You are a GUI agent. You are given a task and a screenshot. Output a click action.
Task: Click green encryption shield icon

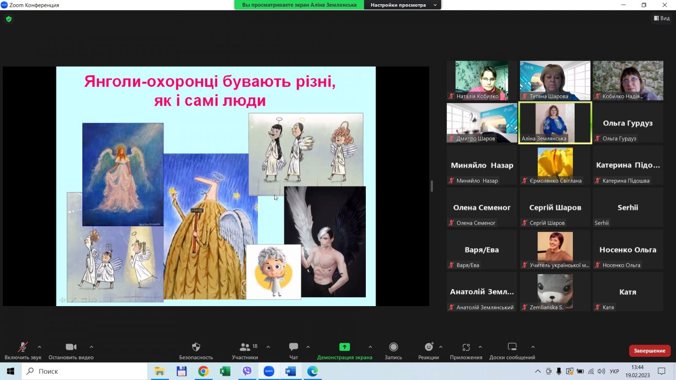click(x=9, y=19)
